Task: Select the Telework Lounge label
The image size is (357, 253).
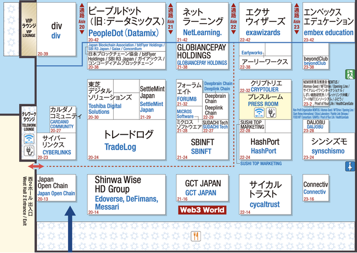Action: [29, 121]
